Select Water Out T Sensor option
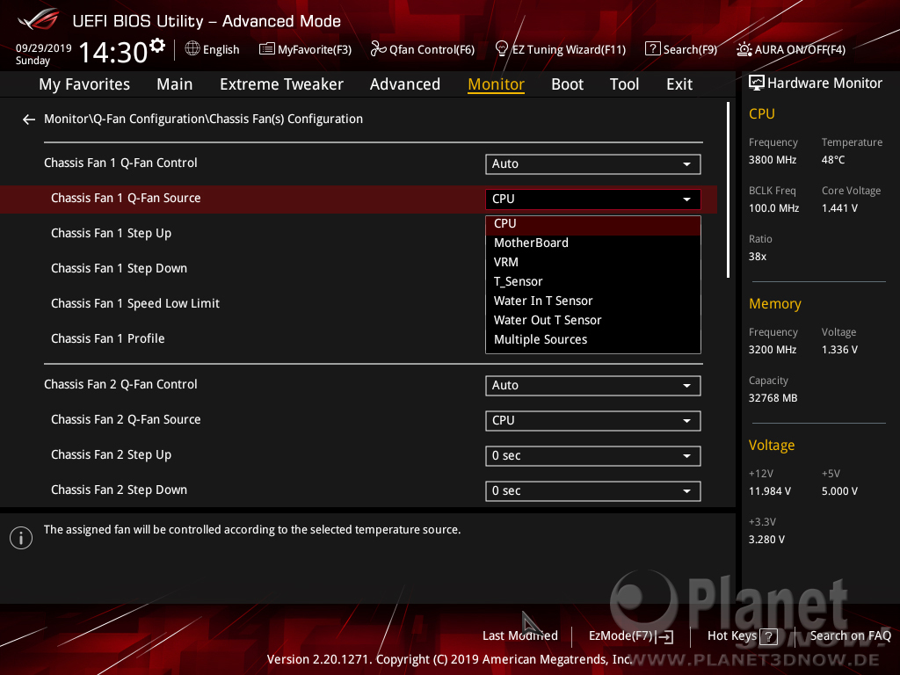The width and height of the screenshot is (900, 675). (593, 320)
